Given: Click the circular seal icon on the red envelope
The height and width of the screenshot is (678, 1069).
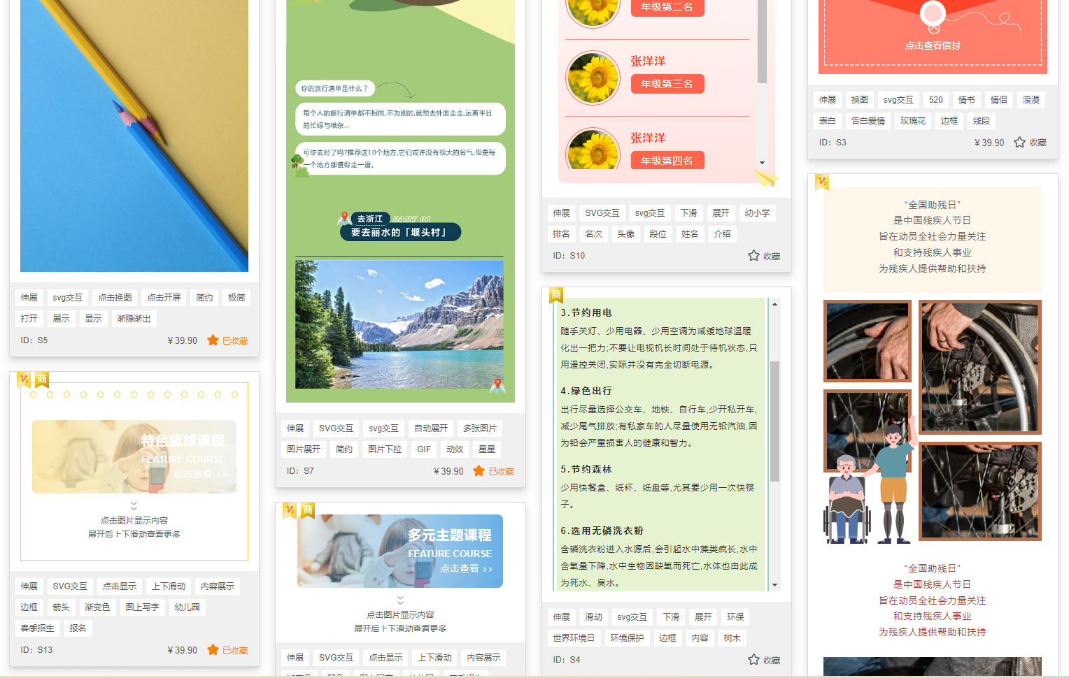Looking at the screenshot, I should pos(932,14).
